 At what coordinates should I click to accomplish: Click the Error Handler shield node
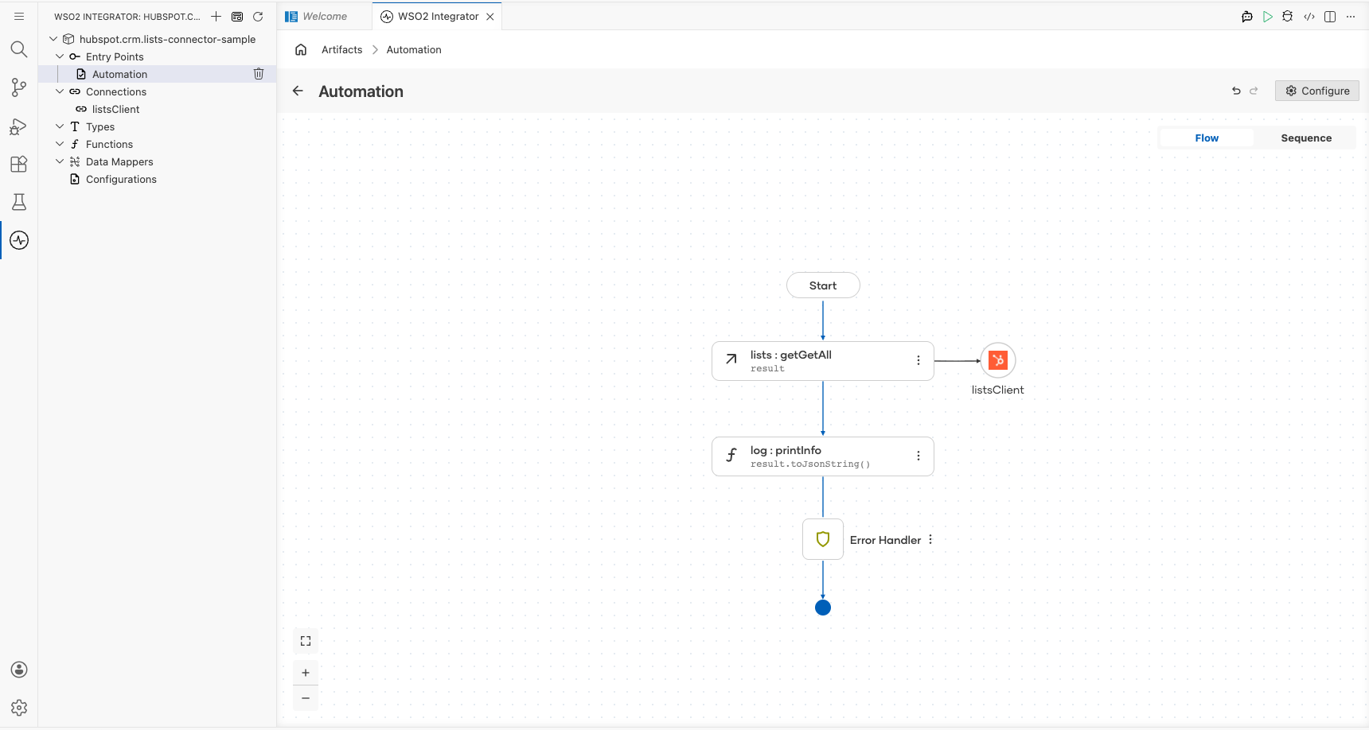coord(823,539)
